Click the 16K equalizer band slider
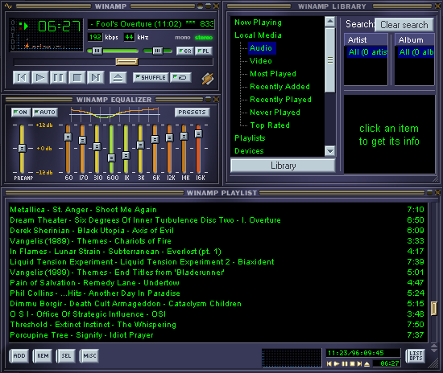This screenshot has width=443, height=373. [x=198, y=133]
